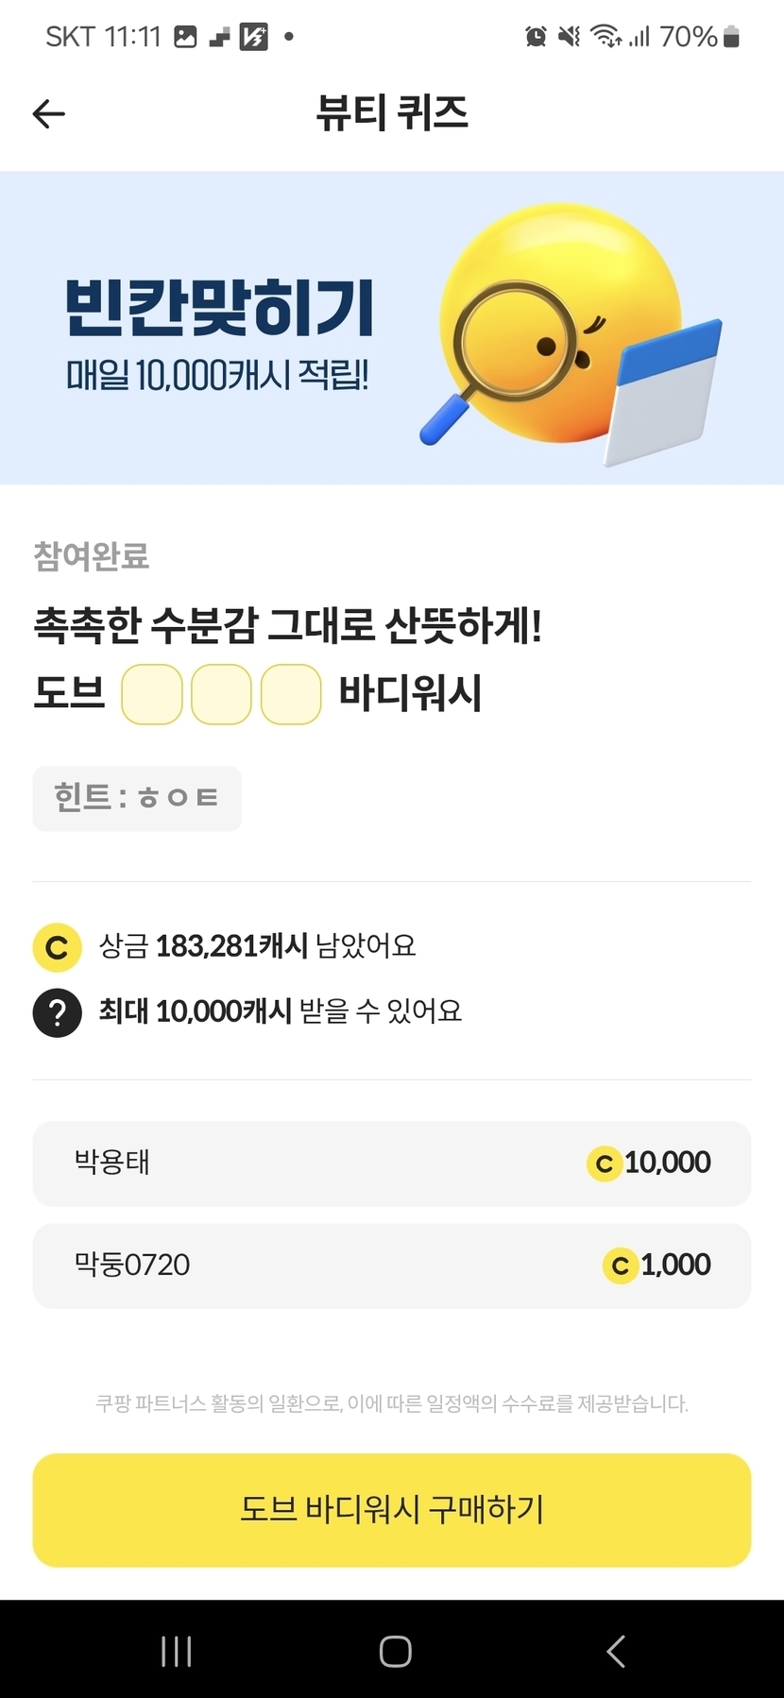Tap the 도브 바디워시 구매하기 button
This screenshot has width=784, height=1698.
(x=392, y=1509)
